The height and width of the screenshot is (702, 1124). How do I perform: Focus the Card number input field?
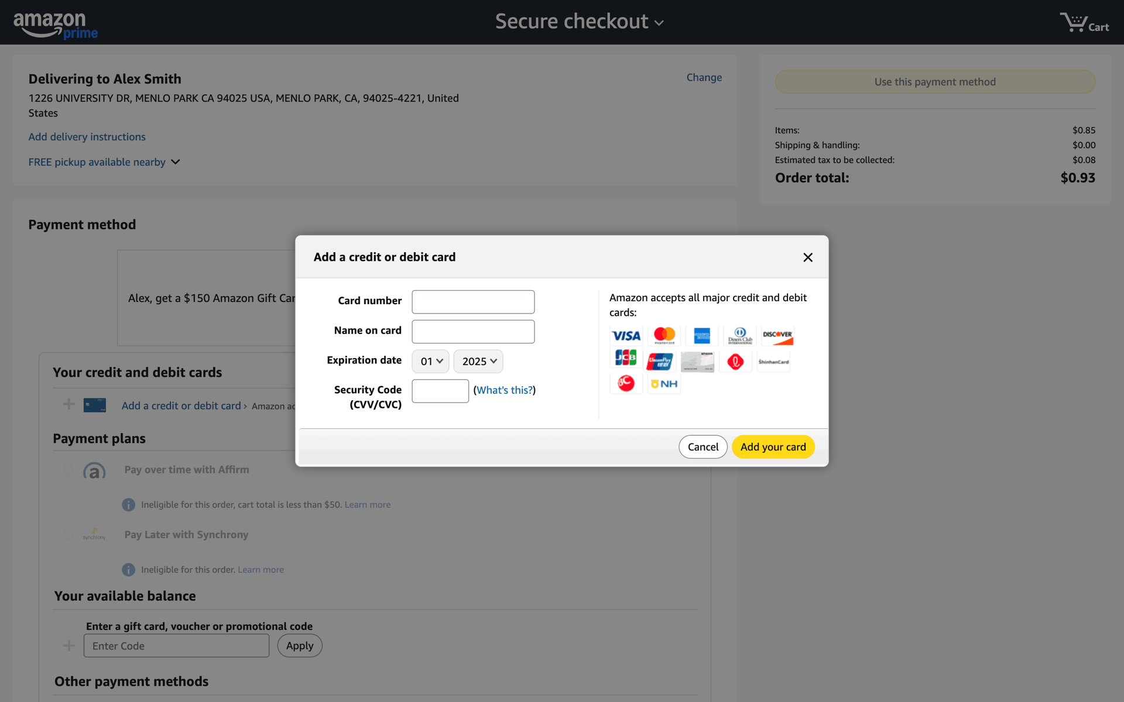pyautogui.click(x=473, y=302)
